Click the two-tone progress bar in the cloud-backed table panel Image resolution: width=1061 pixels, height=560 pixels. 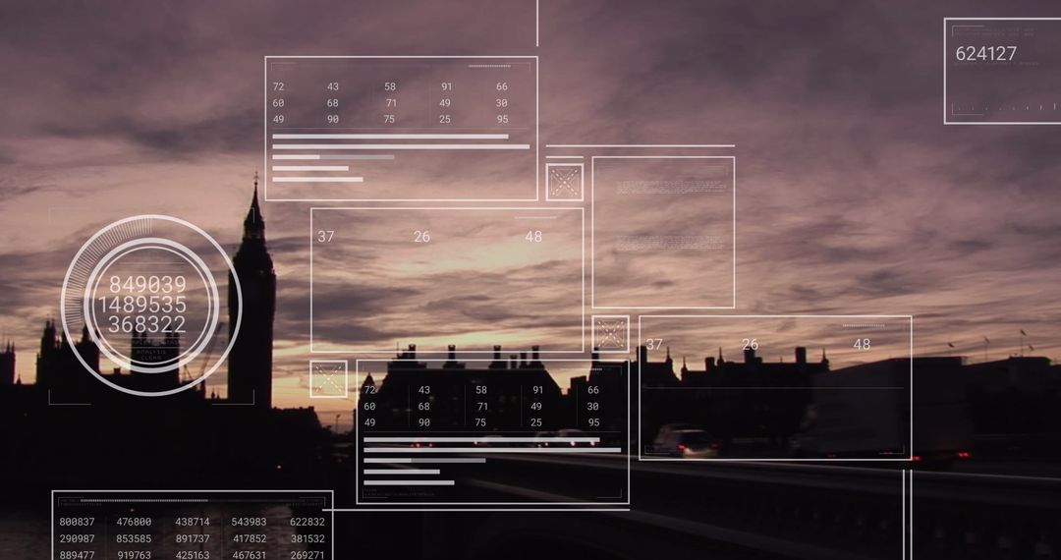point(334,157)
